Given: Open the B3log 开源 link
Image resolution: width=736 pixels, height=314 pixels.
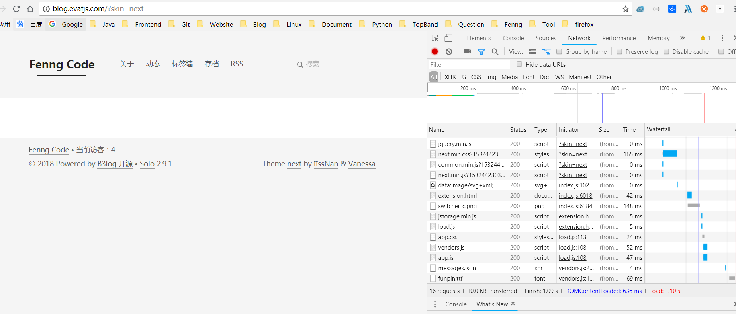Looking at the screenshot, I should pyautogui.click(x=115, y=164).
